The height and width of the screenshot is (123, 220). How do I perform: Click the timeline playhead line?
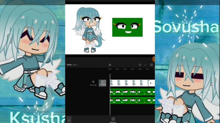(x=110, y=94)
